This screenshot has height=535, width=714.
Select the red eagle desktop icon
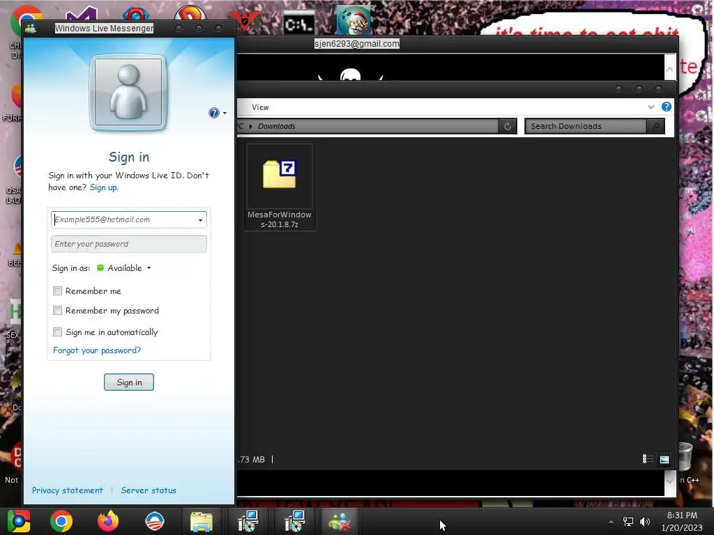[245, 20]
